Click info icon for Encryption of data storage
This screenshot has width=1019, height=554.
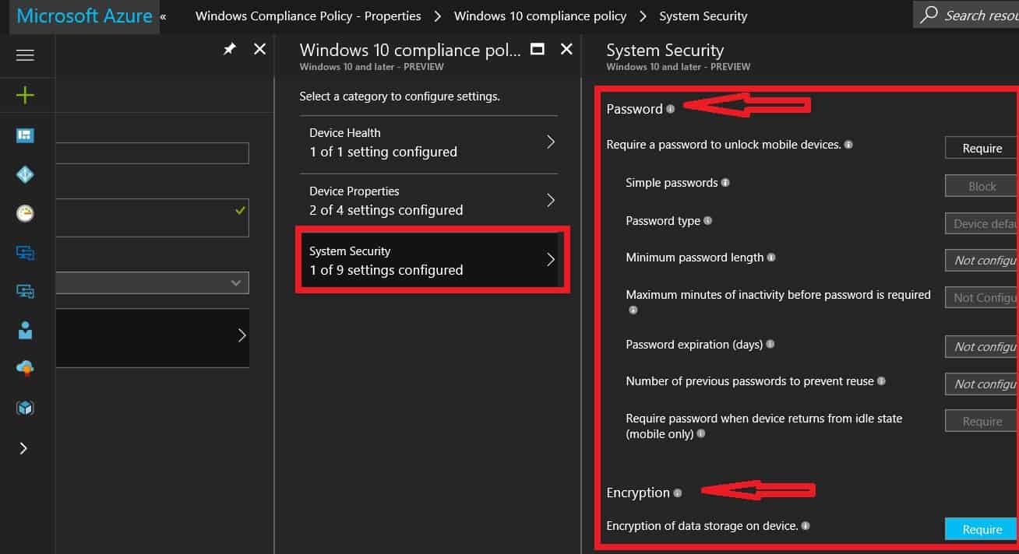point(806,526)
